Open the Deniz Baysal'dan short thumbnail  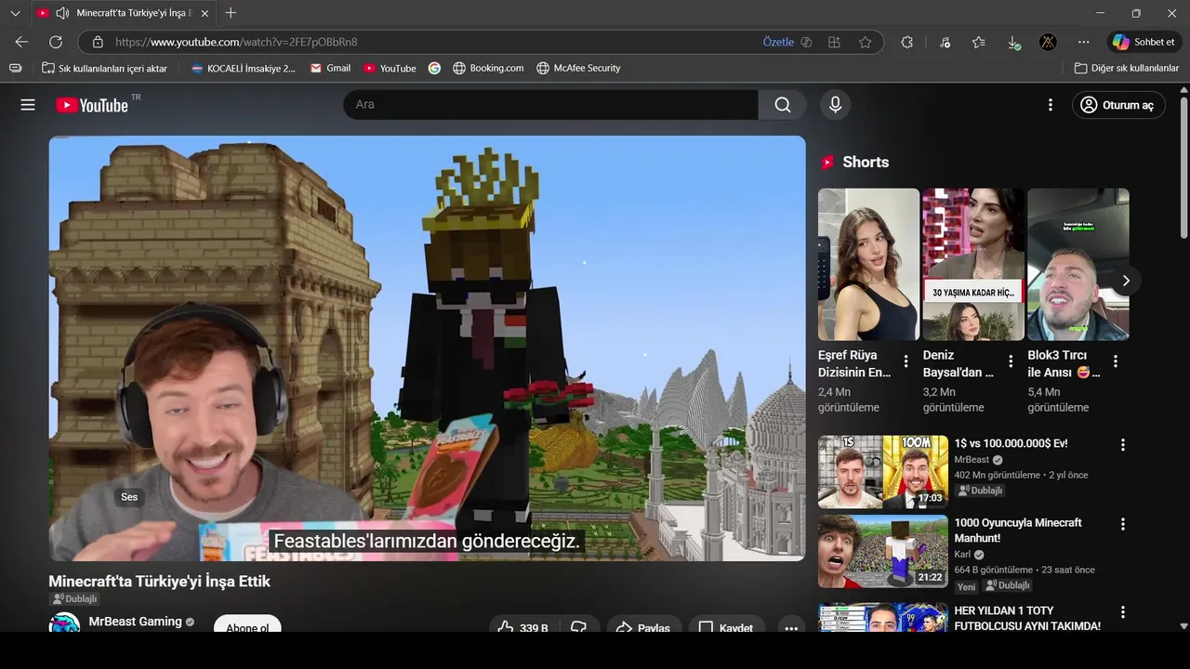pos(973,265)
